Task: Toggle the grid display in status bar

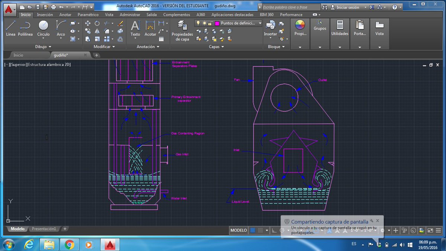Action: point(253,230)
